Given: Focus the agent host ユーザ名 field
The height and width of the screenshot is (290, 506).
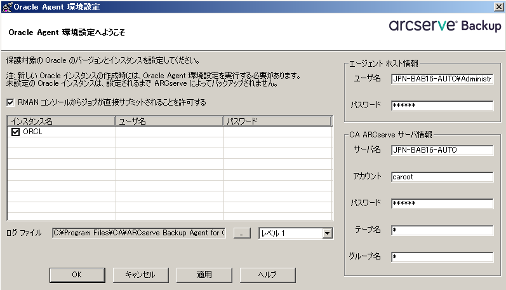Looking at the screenshot, I should click(x=442, y=79).
